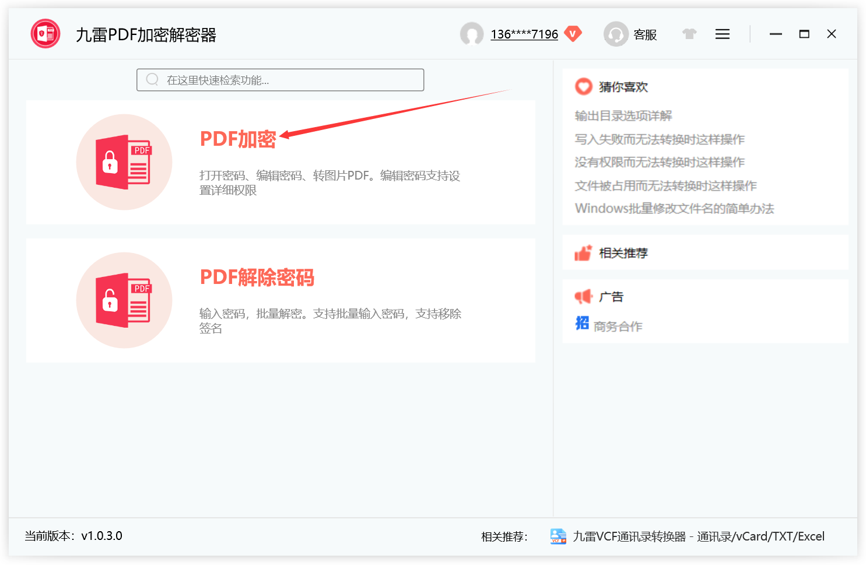The image size is (866, 565).
Task: Open 九雷VCF通讯录转换器 recommendation link
Action: click(699, 536)
